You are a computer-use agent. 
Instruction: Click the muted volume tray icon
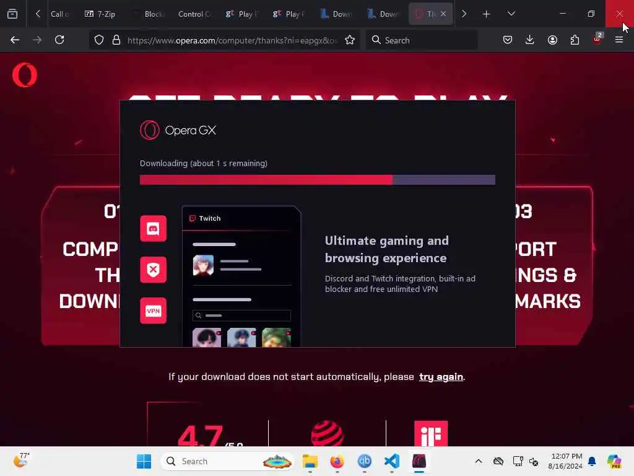tap(534, 461)
